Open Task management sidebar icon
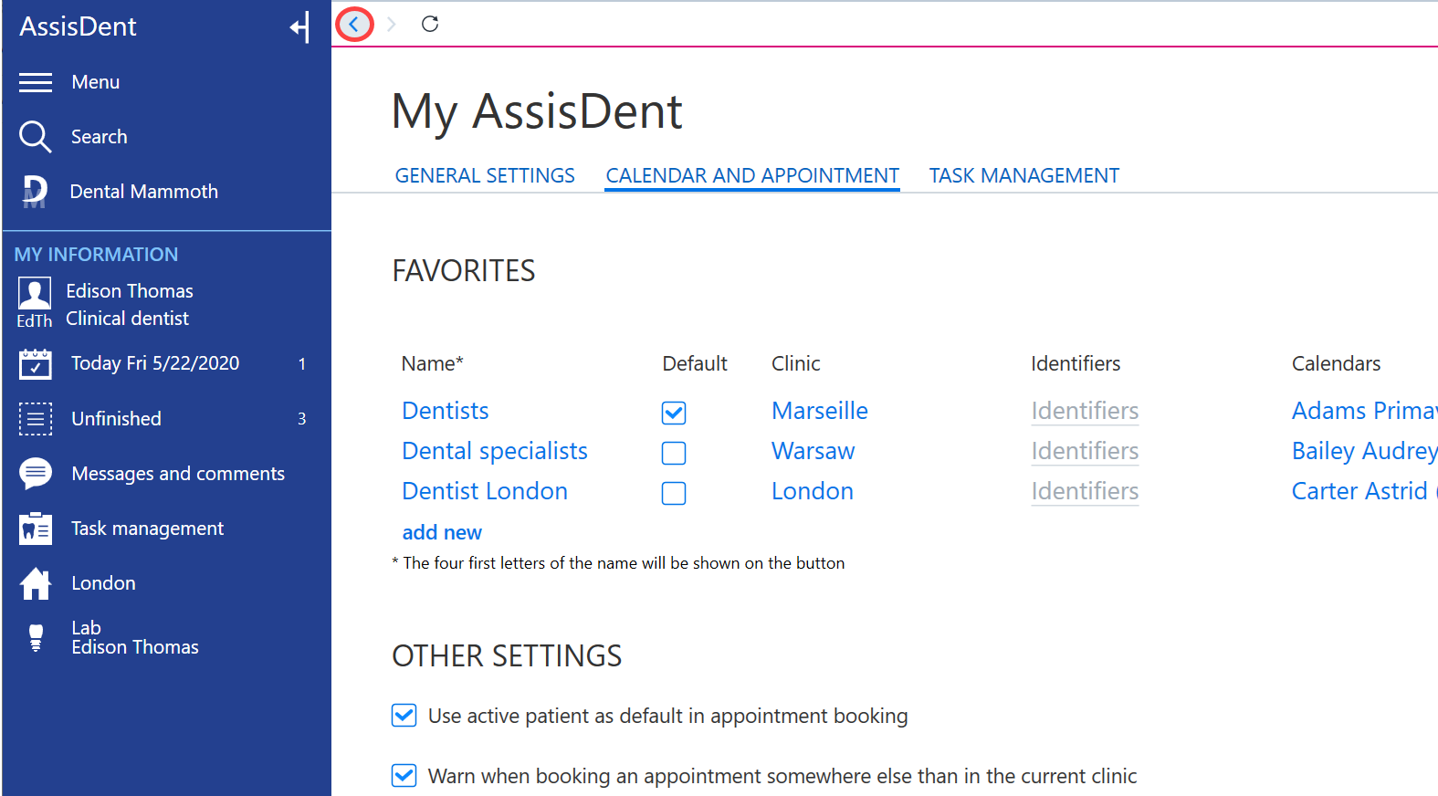The image size is (1438, 796). [x=36, y=529]
